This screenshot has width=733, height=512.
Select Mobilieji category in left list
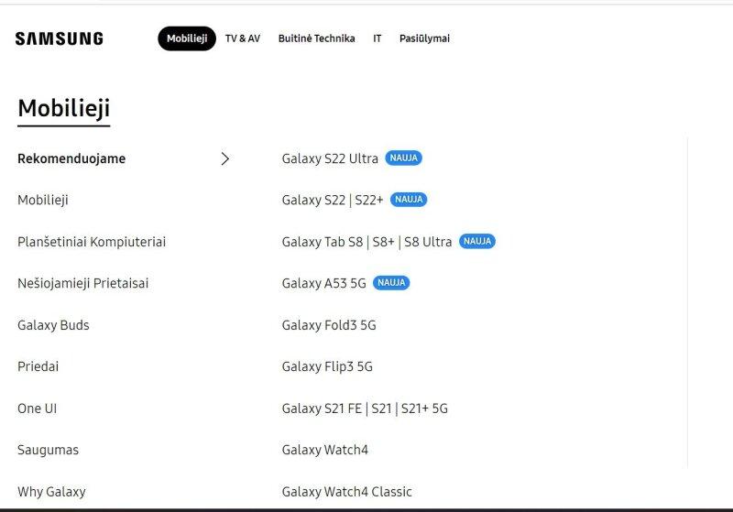pyautogui.click(x=43, y=200)
